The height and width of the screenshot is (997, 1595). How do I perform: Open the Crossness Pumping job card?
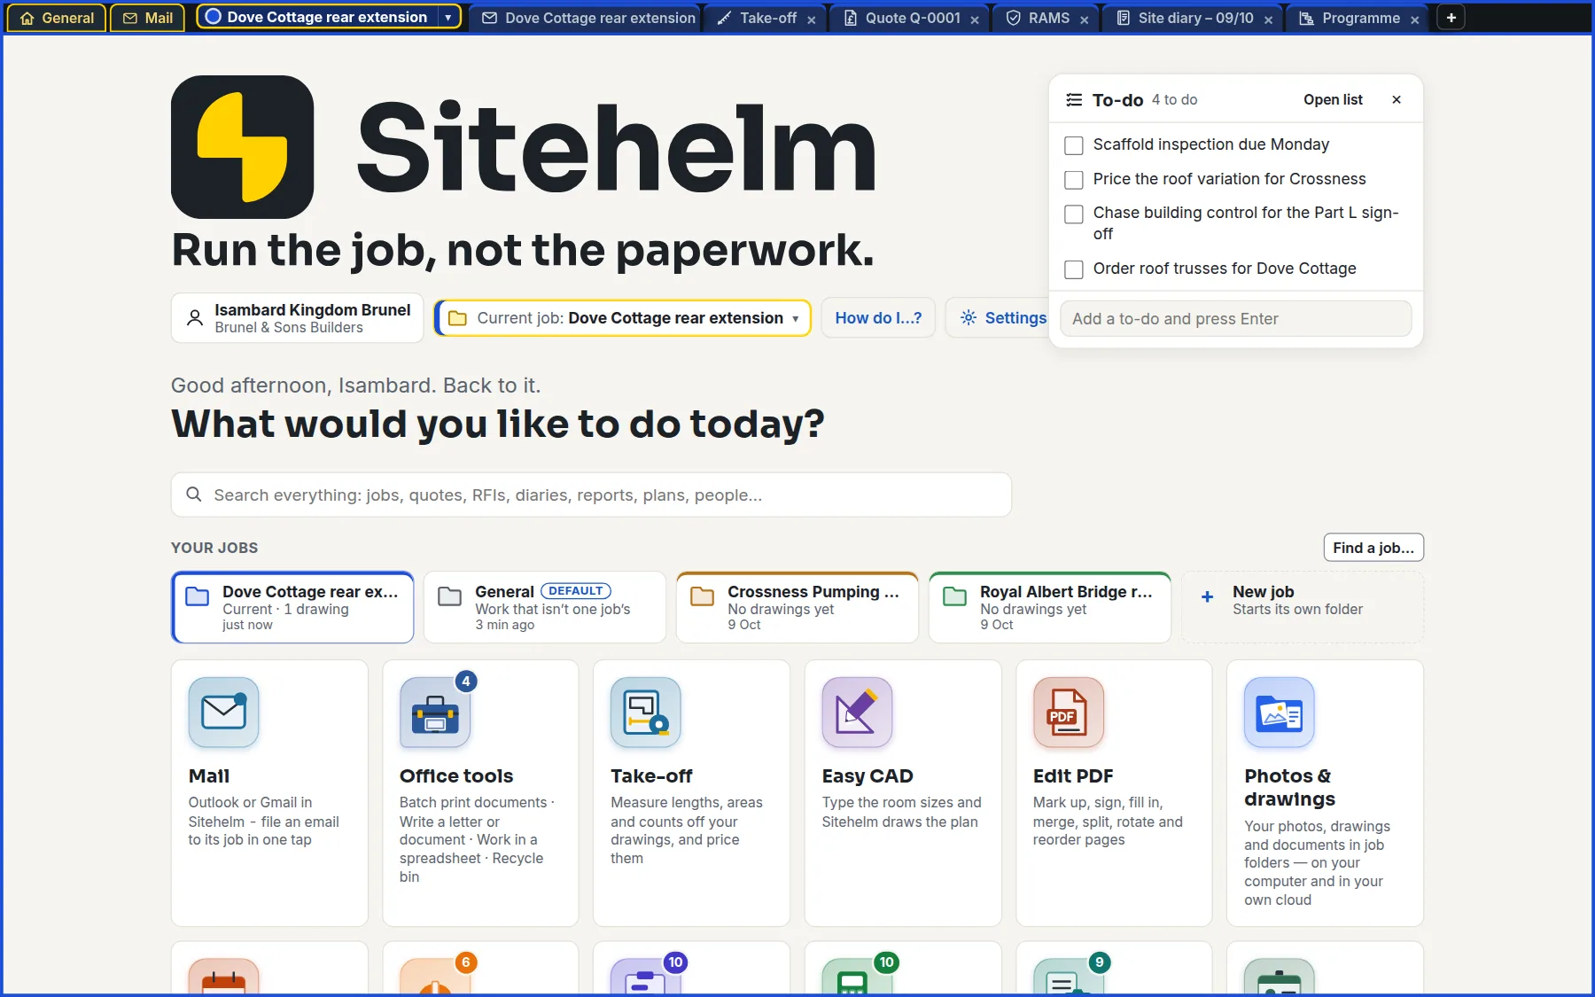point(797,607)
